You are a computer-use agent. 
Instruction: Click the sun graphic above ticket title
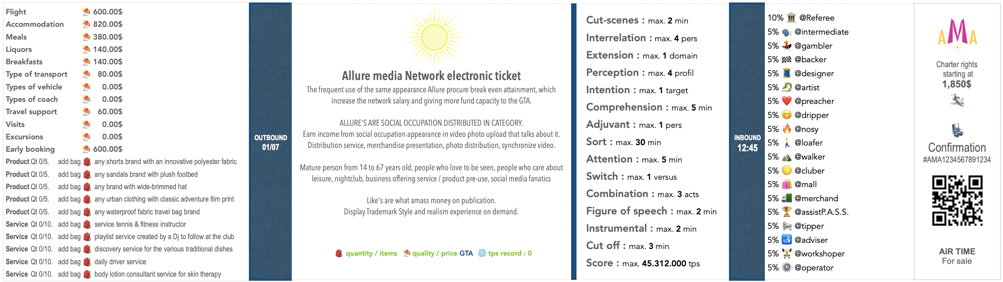point(434,37)
